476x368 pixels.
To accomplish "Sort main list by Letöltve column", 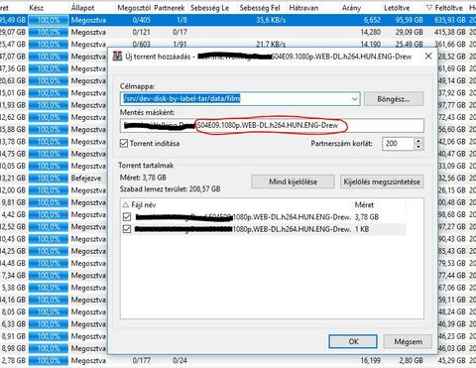I will click(x=397, y=7).
